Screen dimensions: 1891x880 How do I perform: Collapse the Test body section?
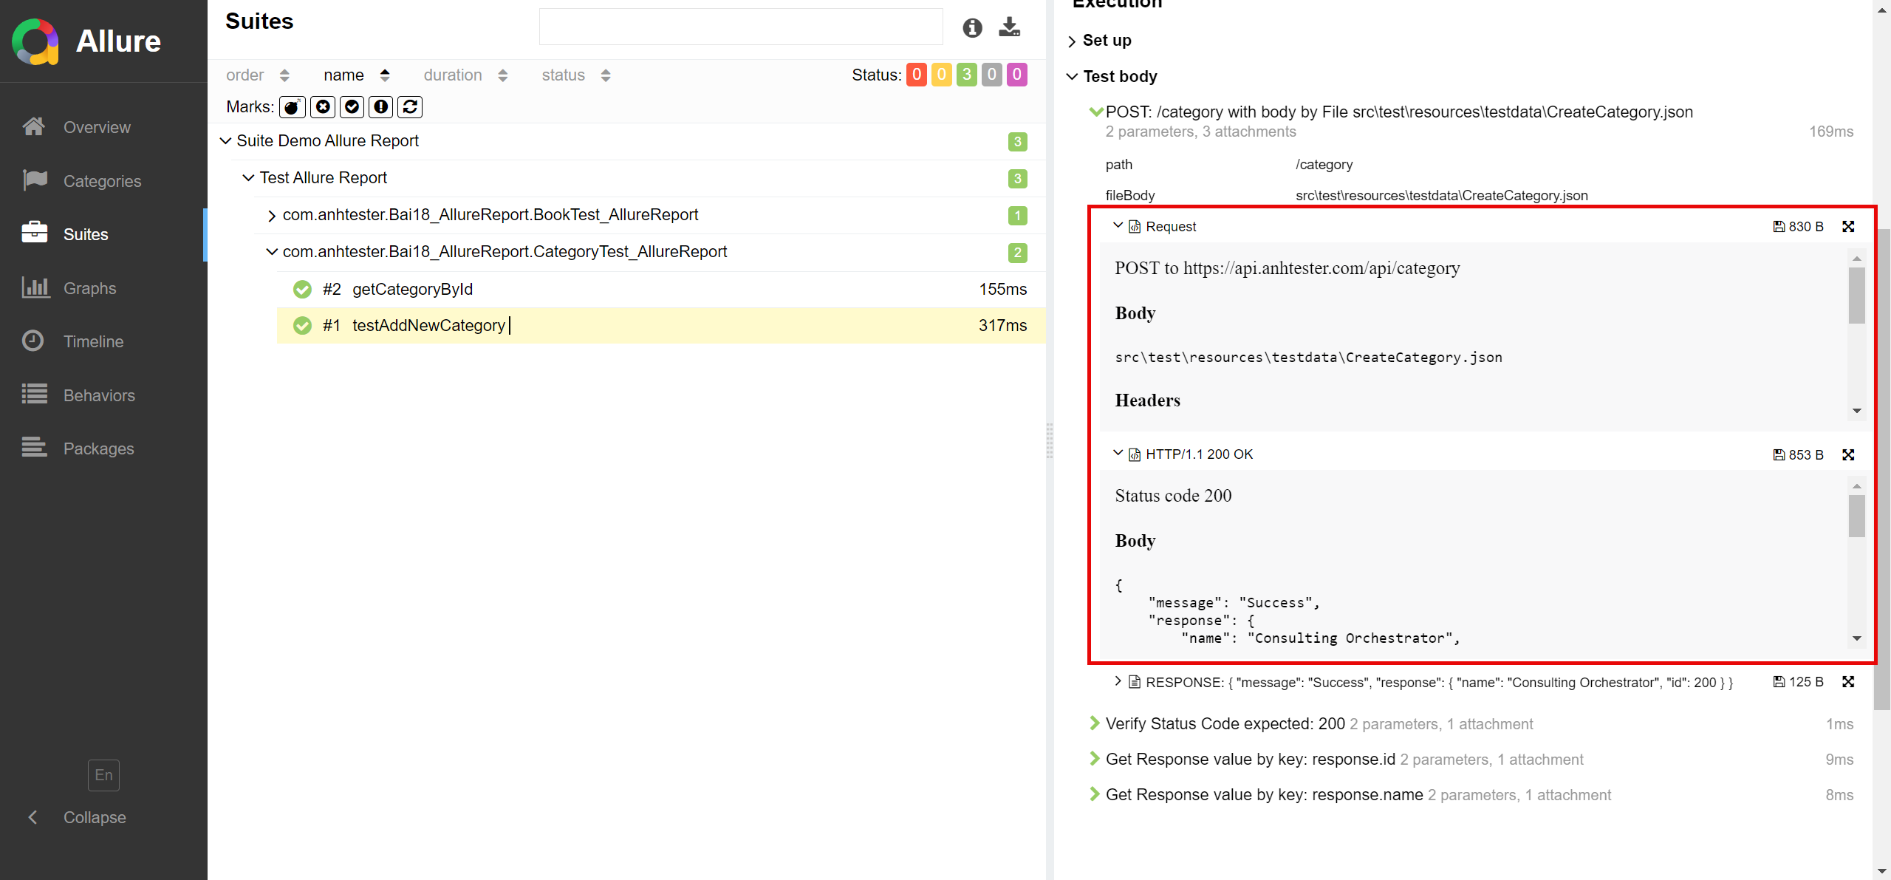pyautogui.click(x=1112, y=77)
